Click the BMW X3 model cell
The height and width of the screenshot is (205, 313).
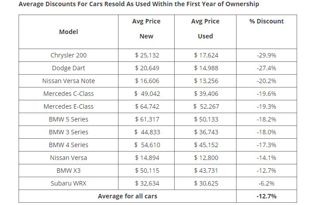[69, 171]
